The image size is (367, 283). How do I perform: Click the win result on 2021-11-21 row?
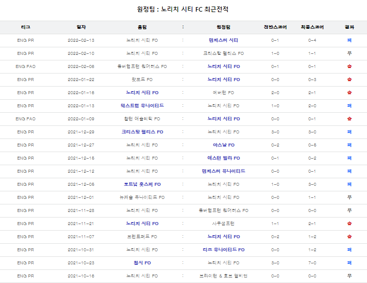tap(349, 224)
